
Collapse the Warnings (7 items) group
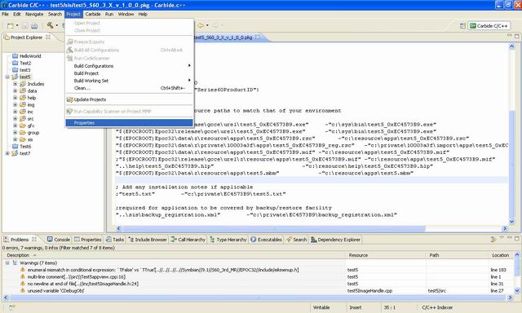pyautogui.click(x=7, y=262)
